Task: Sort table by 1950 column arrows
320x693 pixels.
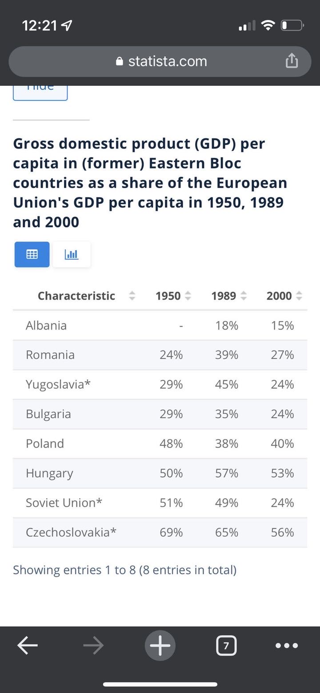Action: tap(188, 296)
